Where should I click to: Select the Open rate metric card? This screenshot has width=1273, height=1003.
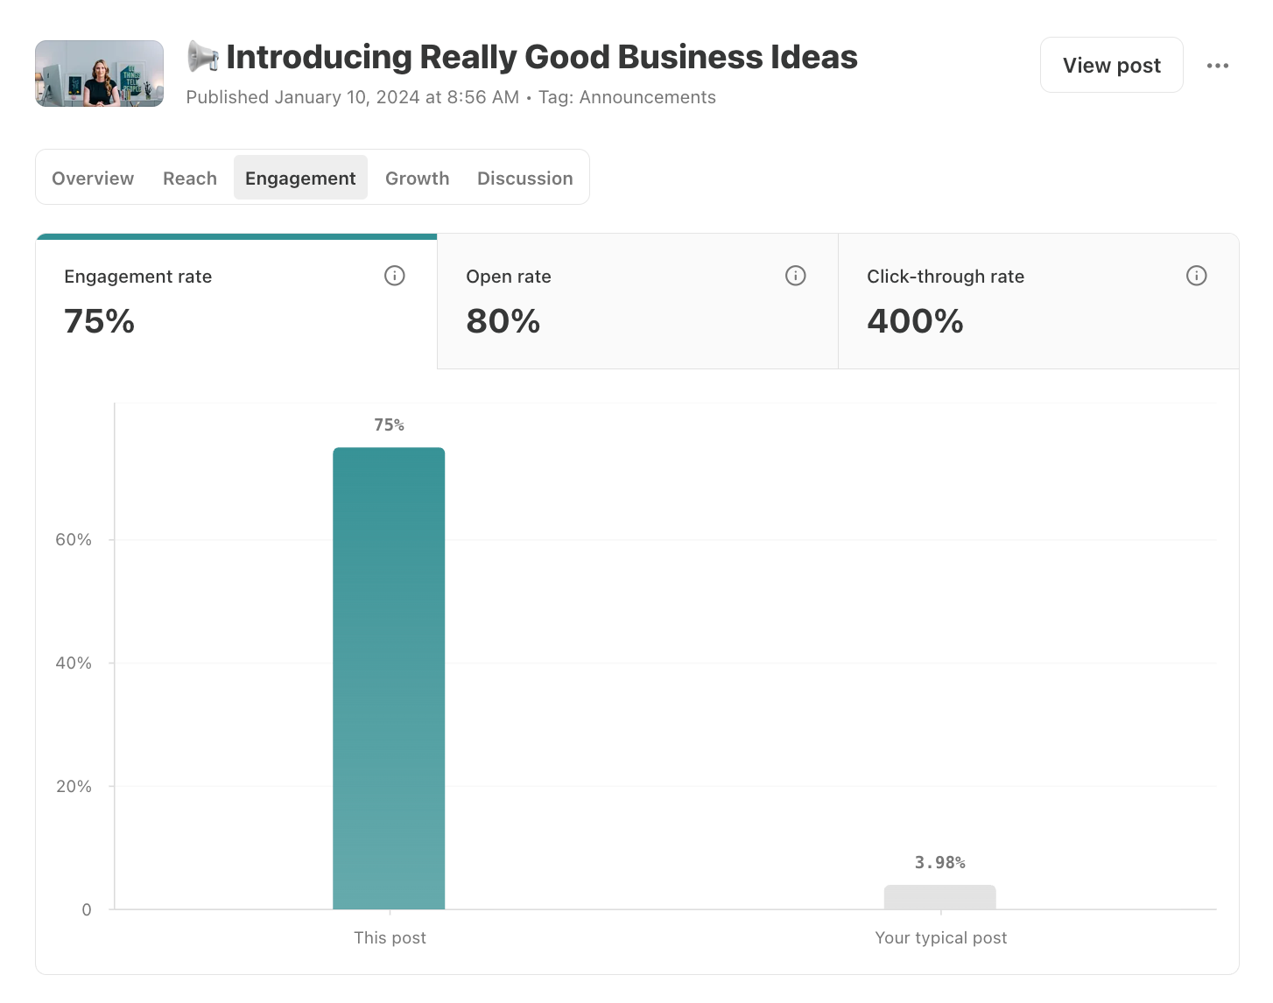637,302
